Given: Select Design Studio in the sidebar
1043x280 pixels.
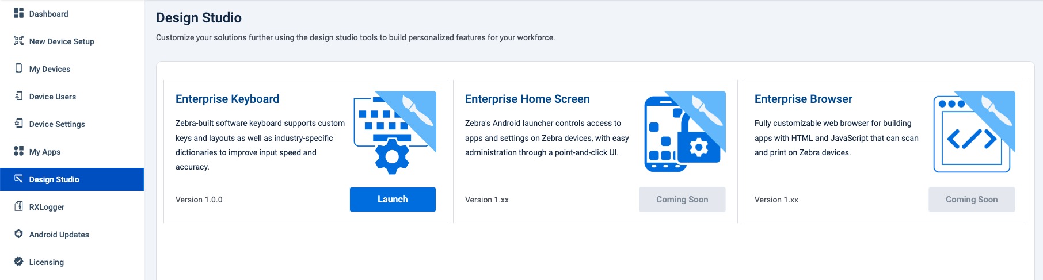Looking at the screenshot, I should pyautogui.click(x=54, y=179).
